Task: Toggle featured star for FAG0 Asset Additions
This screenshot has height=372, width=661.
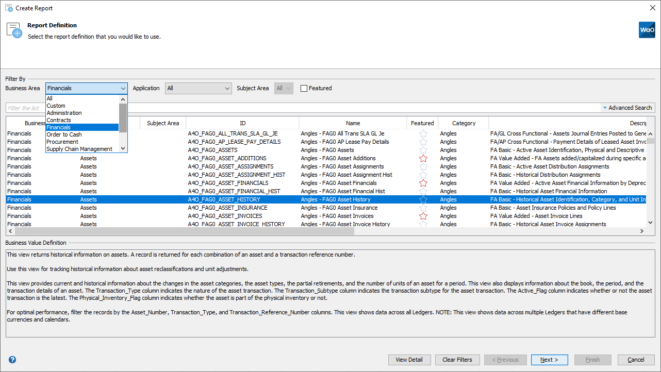Action: (423, 158)
